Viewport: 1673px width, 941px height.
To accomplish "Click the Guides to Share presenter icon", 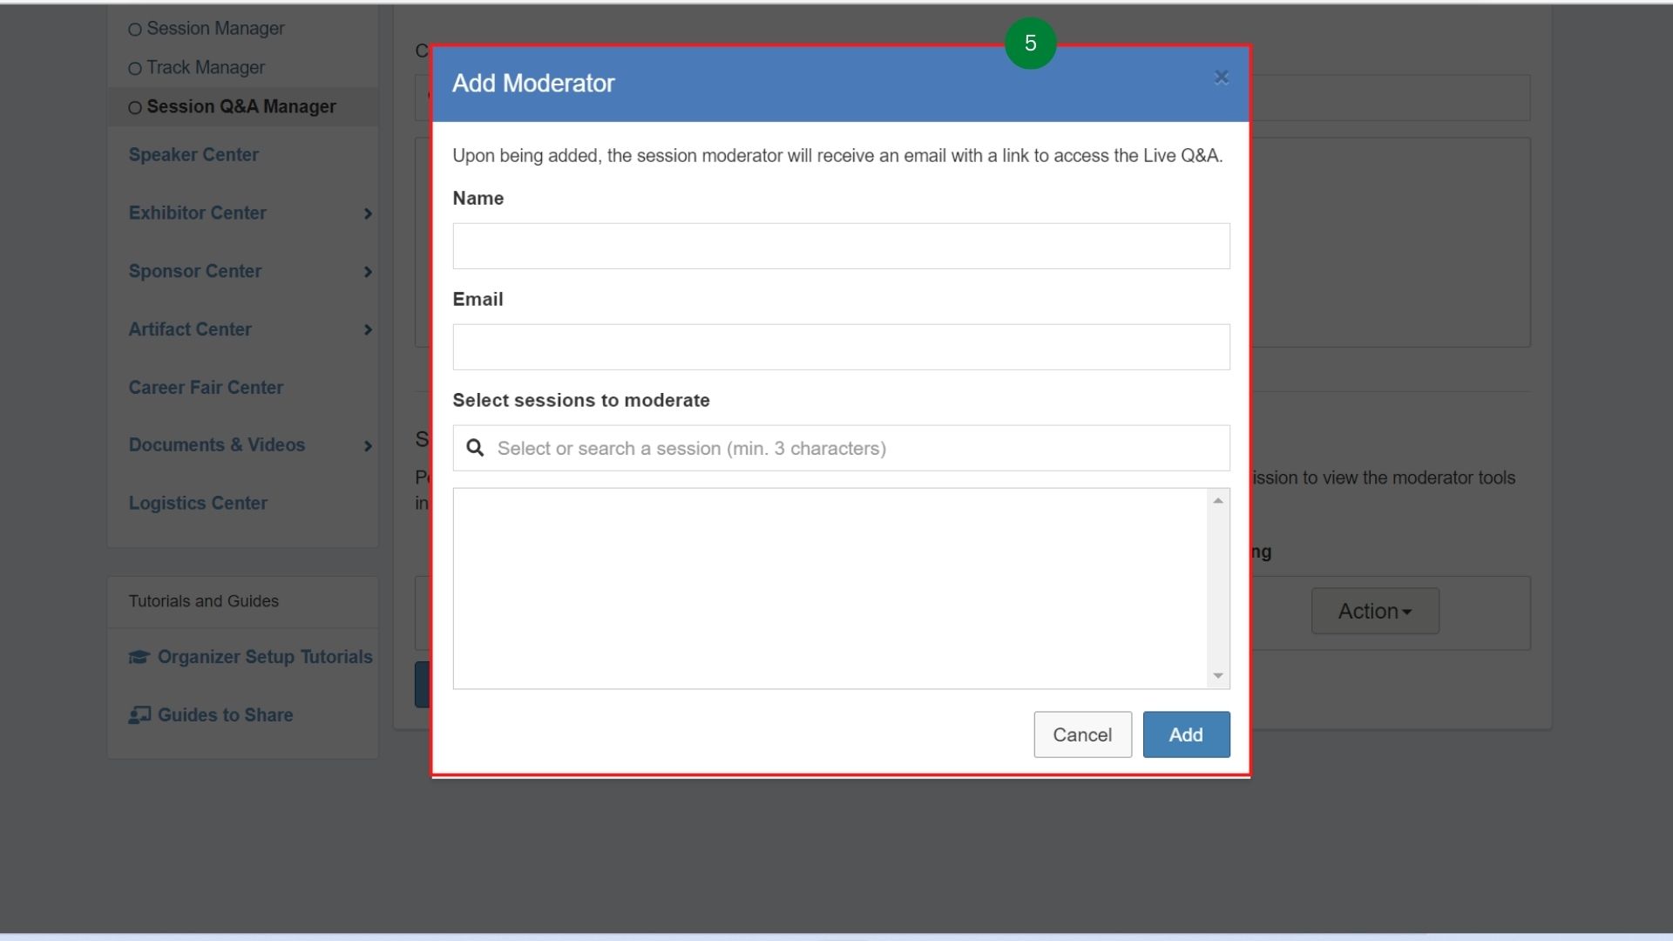I will click(x=139, y=715).
